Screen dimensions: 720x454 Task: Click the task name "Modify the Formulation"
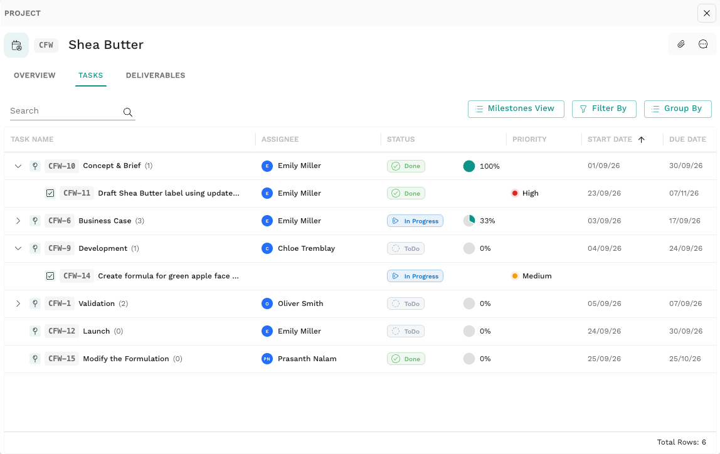[126, 359]
